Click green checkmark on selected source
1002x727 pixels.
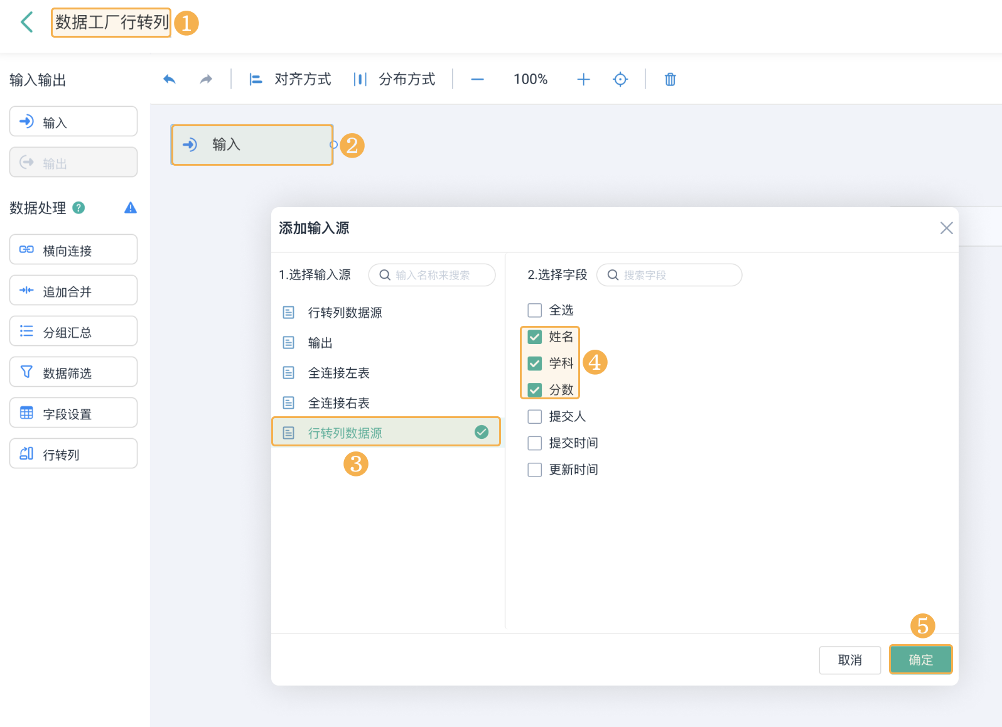[482, 432]
